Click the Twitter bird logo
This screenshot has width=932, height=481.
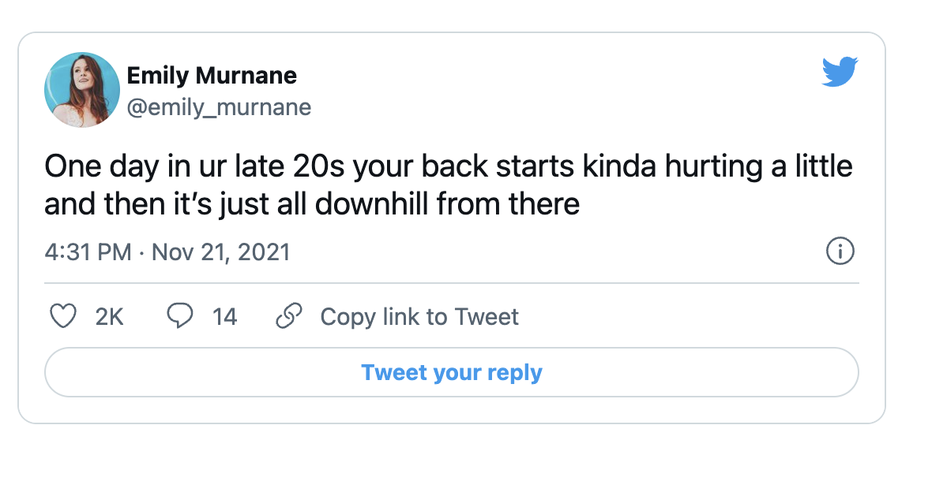pyautogui.click(x=840, y=72)
